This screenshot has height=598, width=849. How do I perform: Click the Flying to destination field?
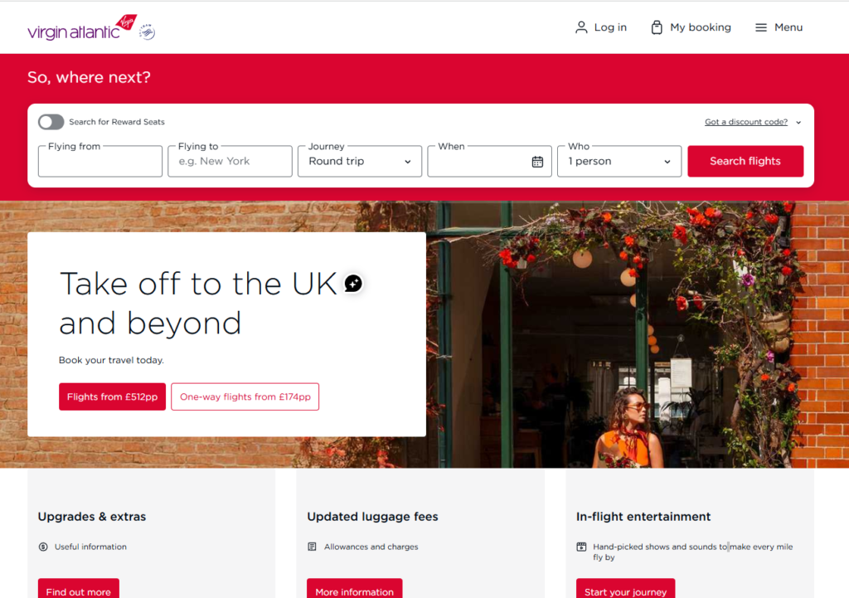[x=230, y=161]
